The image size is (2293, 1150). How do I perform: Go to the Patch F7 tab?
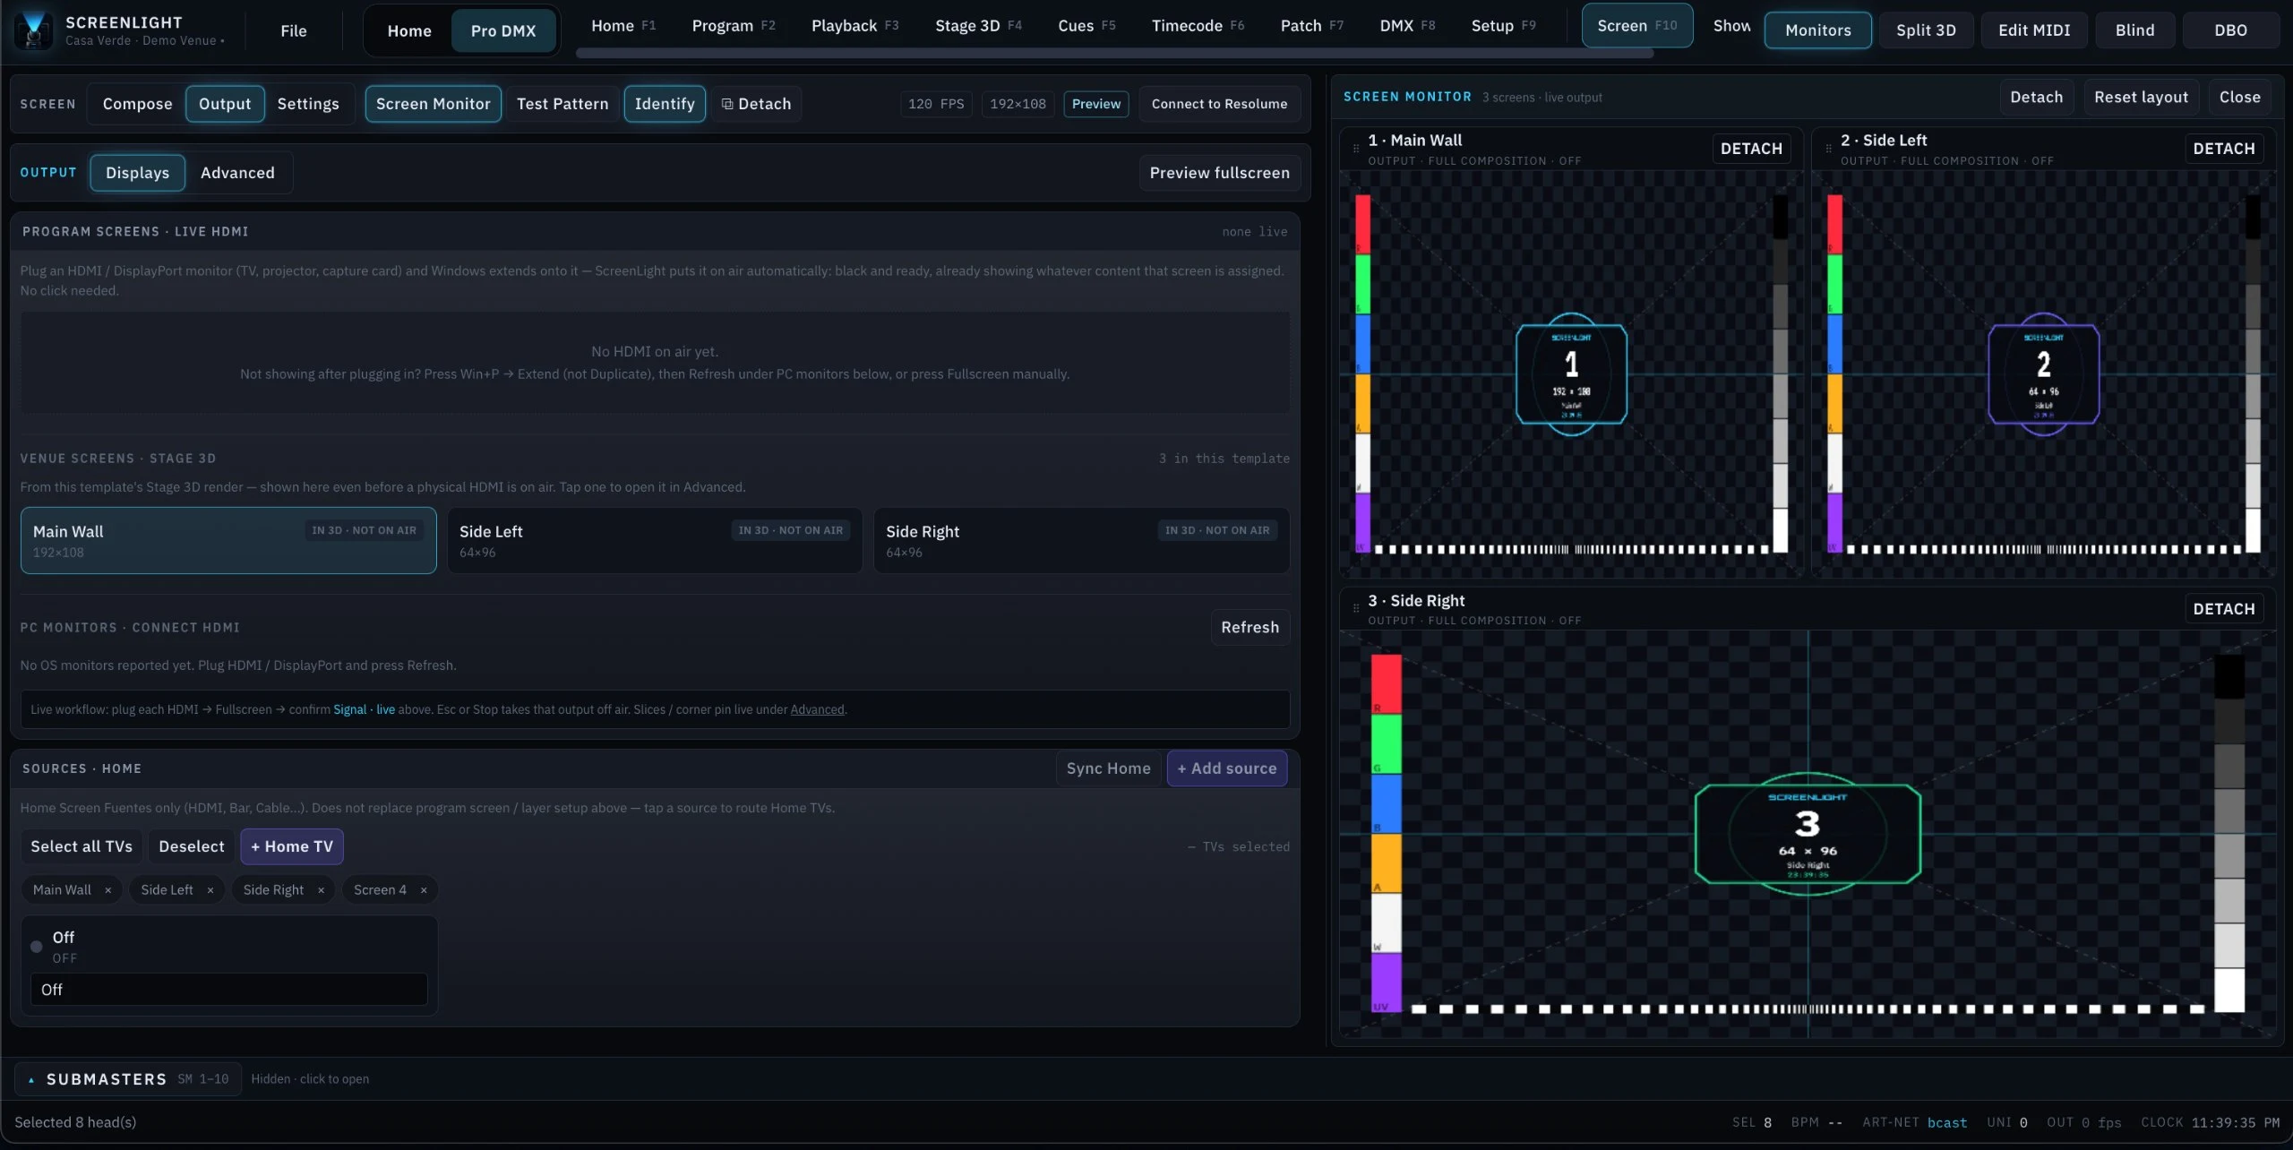click(x=1311, y=26)
